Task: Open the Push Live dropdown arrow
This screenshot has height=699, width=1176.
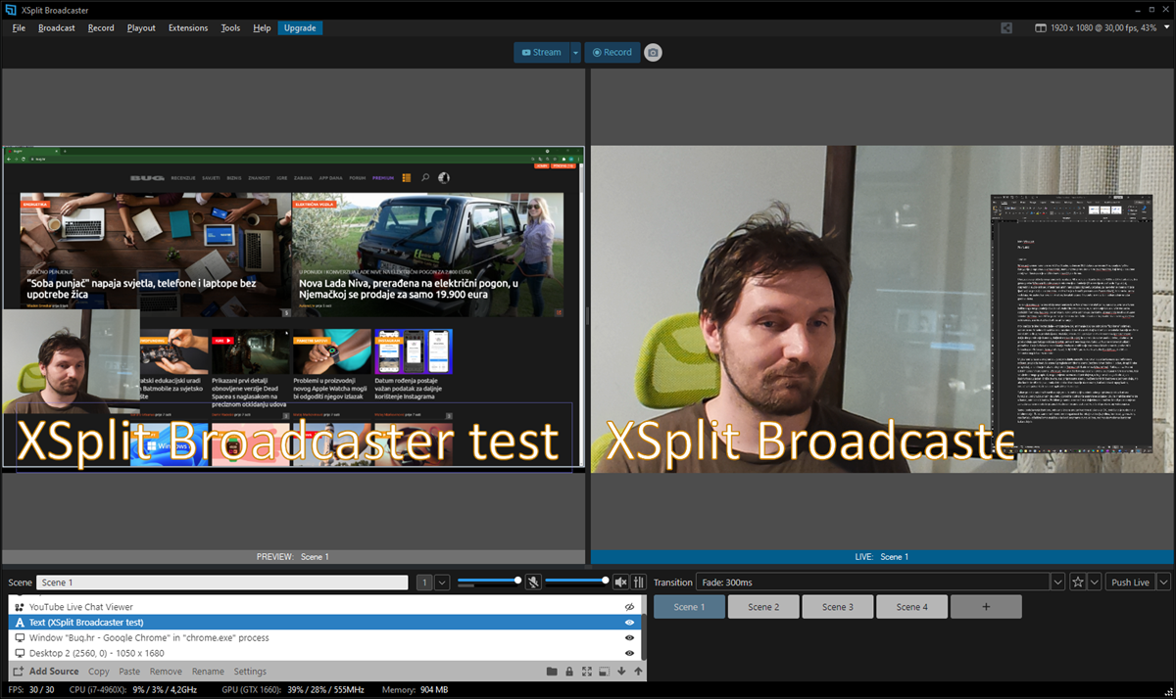Action: [1163, 582]
